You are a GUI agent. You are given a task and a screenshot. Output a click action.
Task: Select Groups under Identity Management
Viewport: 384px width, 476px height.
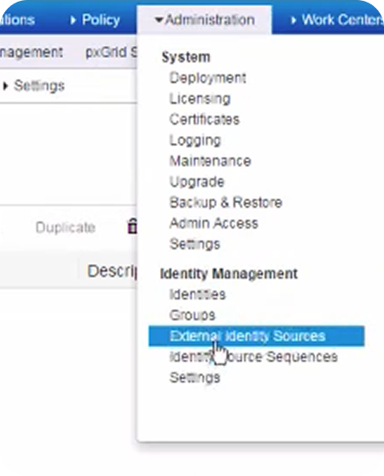(x=192, y=315)
